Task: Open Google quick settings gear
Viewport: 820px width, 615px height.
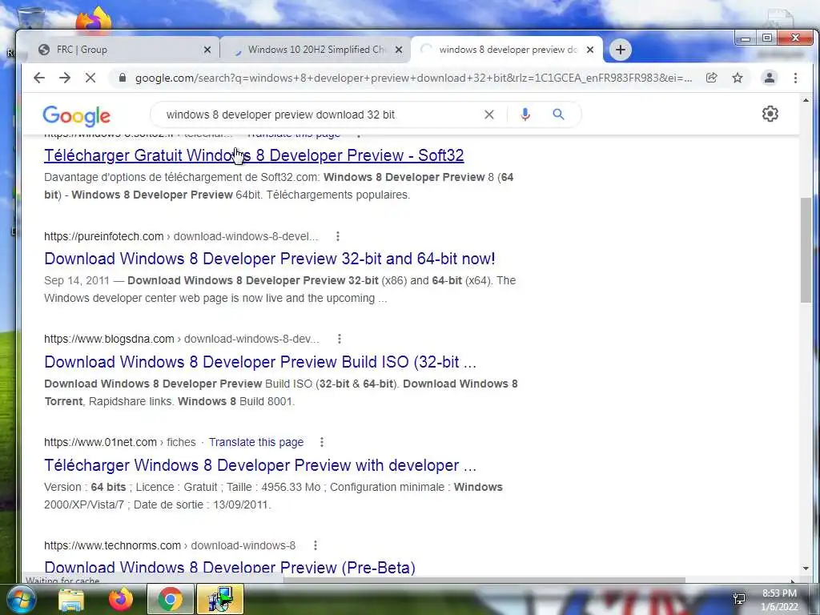Action: click(x=770, y=114)
